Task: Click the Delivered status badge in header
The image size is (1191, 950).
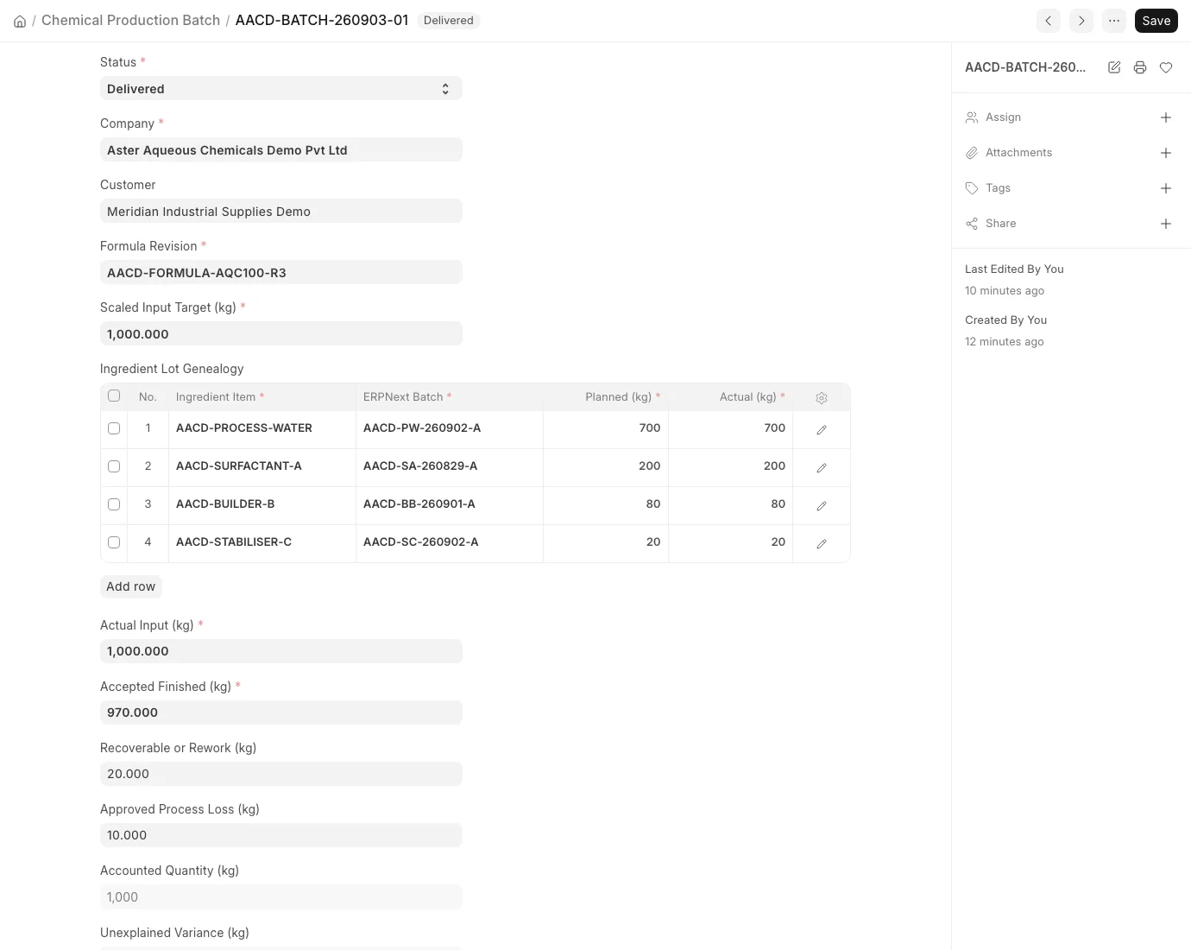Action: pos(449,21)
